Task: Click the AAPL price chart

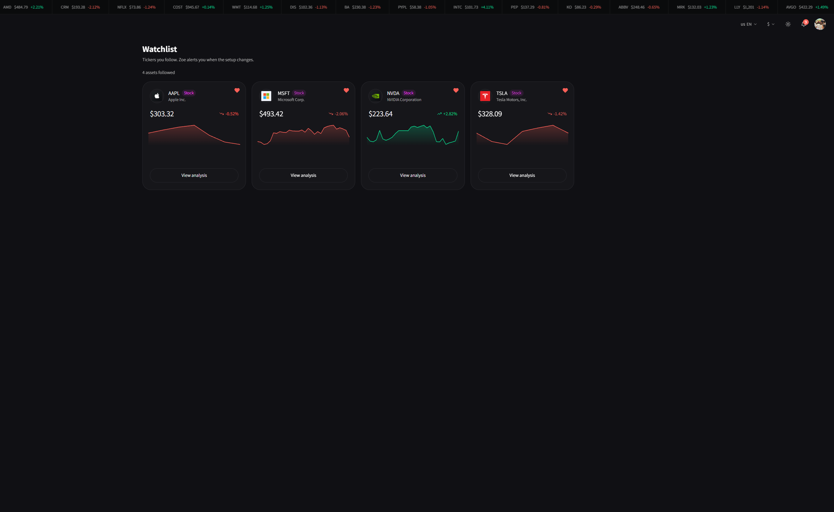Action: pos(194,135)
